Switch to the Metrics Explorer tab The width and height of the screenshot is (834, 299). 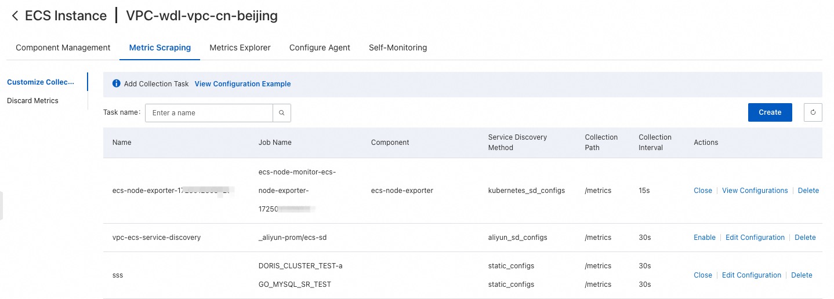coord(240,48)
